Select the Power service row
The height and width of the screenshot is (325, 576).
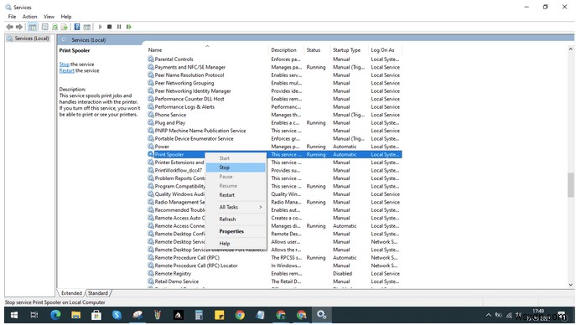point(274,147)
